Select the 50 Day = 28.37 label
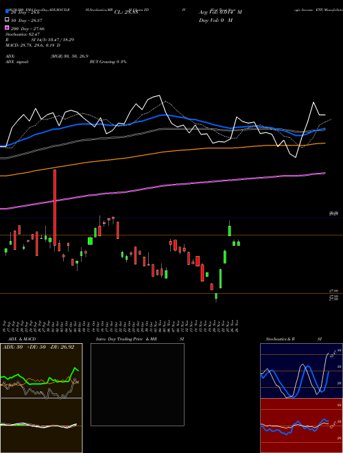This screenshot has height=453, width=343. coord(26,20)
